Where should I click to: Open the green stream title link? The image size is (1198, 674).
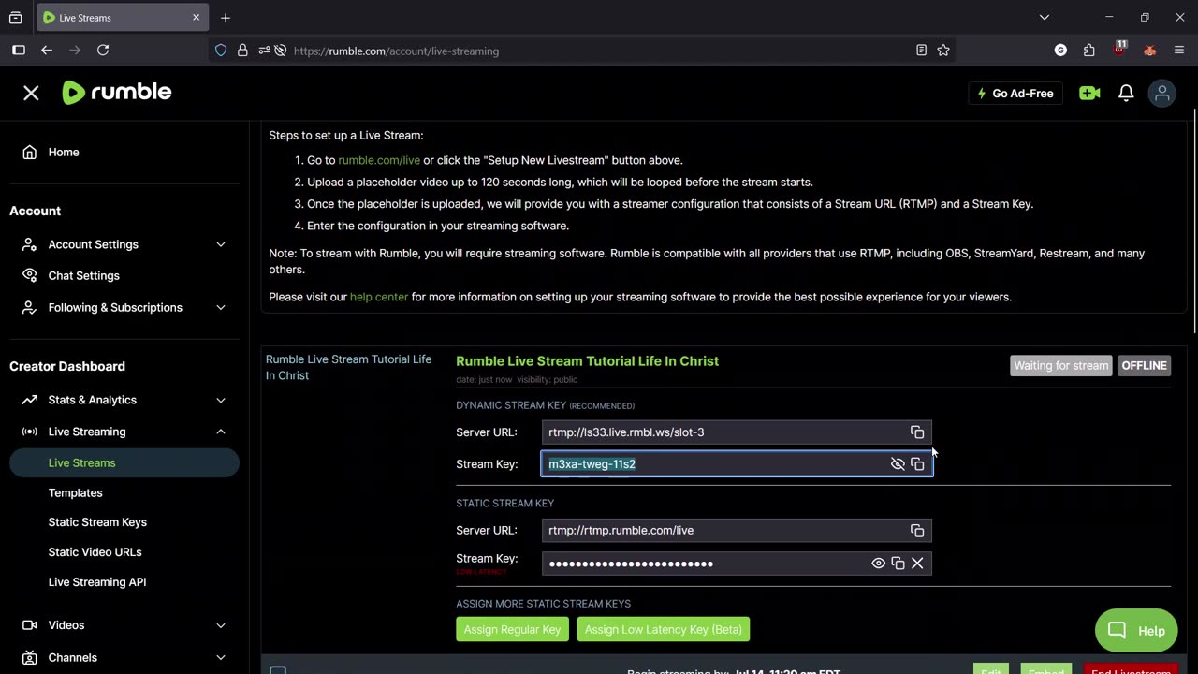(x=587, y=361)
